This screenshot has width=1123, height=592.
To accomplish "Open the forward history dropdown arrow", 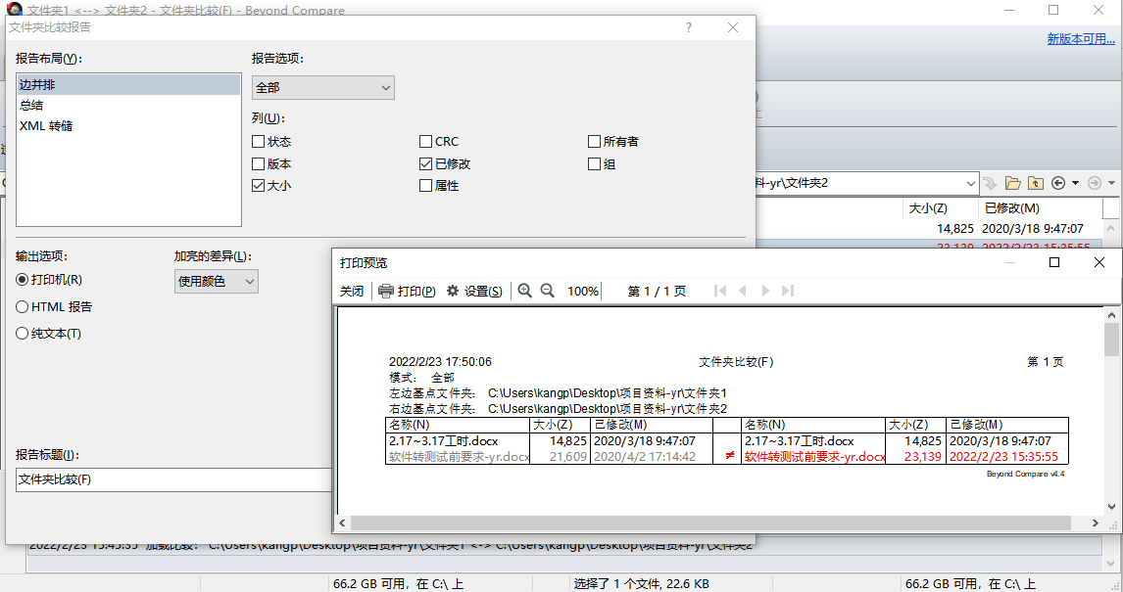I will (x=1111, y=183).
